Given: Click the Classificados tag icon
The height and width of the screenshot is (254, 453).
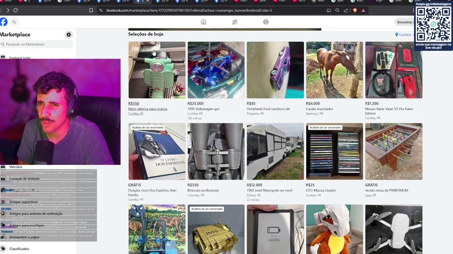Looking at the screenshot, I should pyautogui.click(x=3, y=249).
